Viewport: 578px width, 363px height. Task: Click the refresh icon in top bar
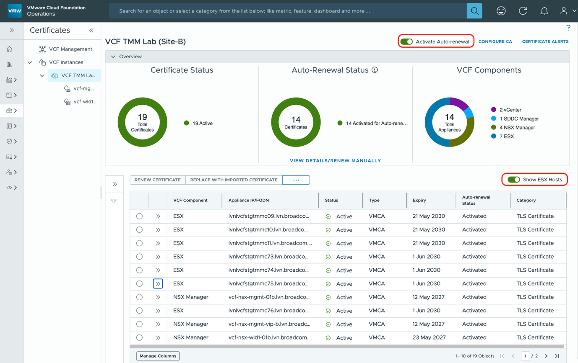[x=523, y=11]
